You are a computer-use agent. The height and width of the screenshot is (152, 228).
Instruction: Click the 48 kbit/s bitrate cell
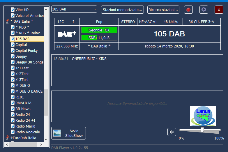click(x=171, y=22)
